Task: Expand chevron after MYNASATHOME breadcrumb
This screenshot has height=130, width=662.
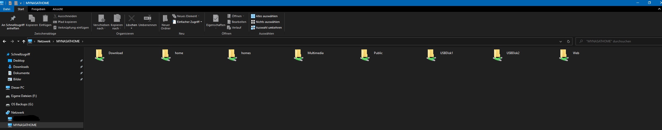Action: pos(83,41)
